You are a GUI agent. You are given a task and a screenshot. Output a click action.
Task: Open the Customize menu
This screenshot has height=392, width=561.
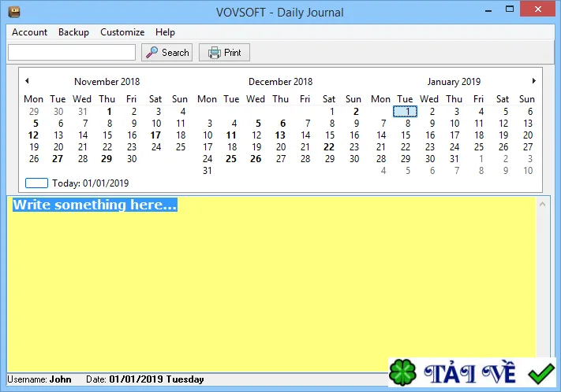tap(122, 32)
